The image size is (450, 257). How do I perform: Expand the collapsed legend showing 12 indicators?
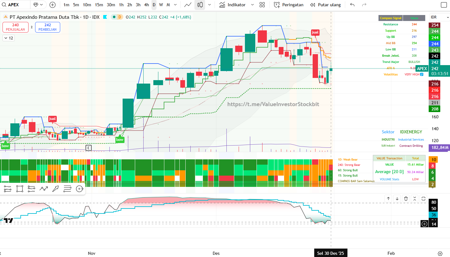pyautogui.click(x=9, y=38)
